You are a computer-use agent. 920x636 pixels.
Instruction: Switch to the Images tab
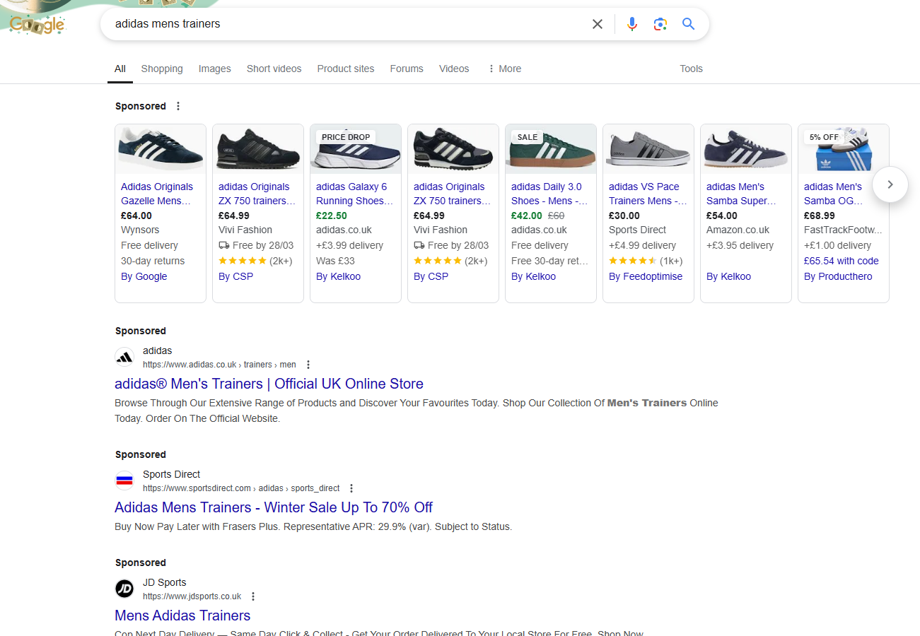click(x=215, y=69)
